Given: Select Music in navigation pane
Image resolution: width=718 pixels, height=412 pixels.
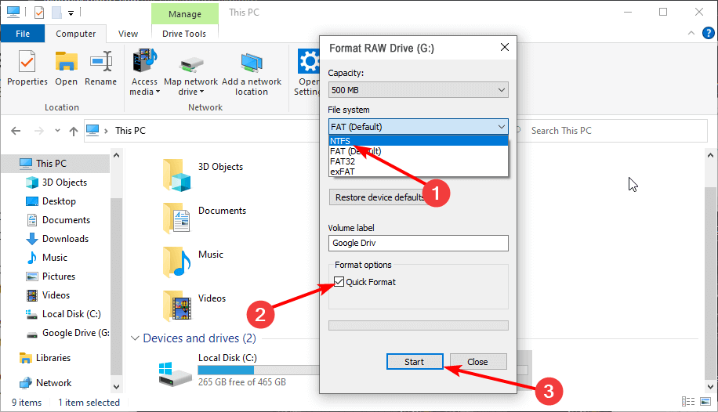Looking at the screenshot, I should pyautogui.click(x=55, y=257).
